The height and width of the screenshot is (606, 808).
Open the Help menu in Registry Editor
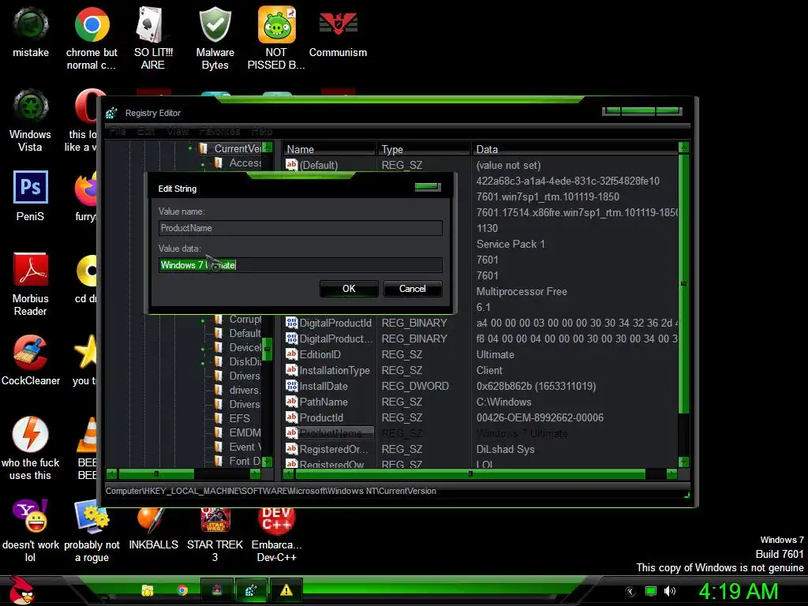pos(262,132)
